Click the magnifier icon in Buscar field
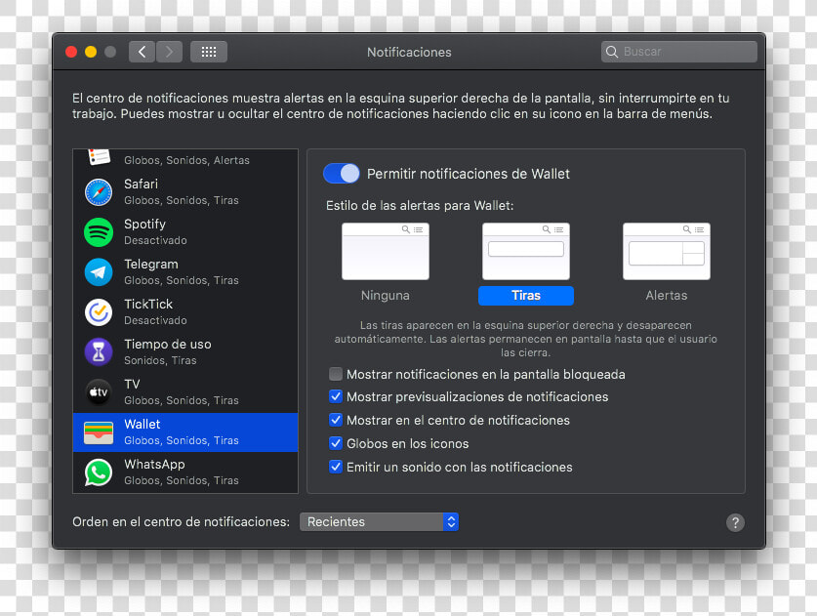Screen dimensions: 817x616 point(612,52)
